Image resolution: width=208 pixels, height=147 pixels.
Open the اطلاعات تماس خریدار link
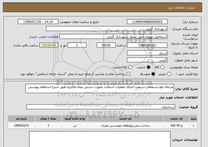44,37
